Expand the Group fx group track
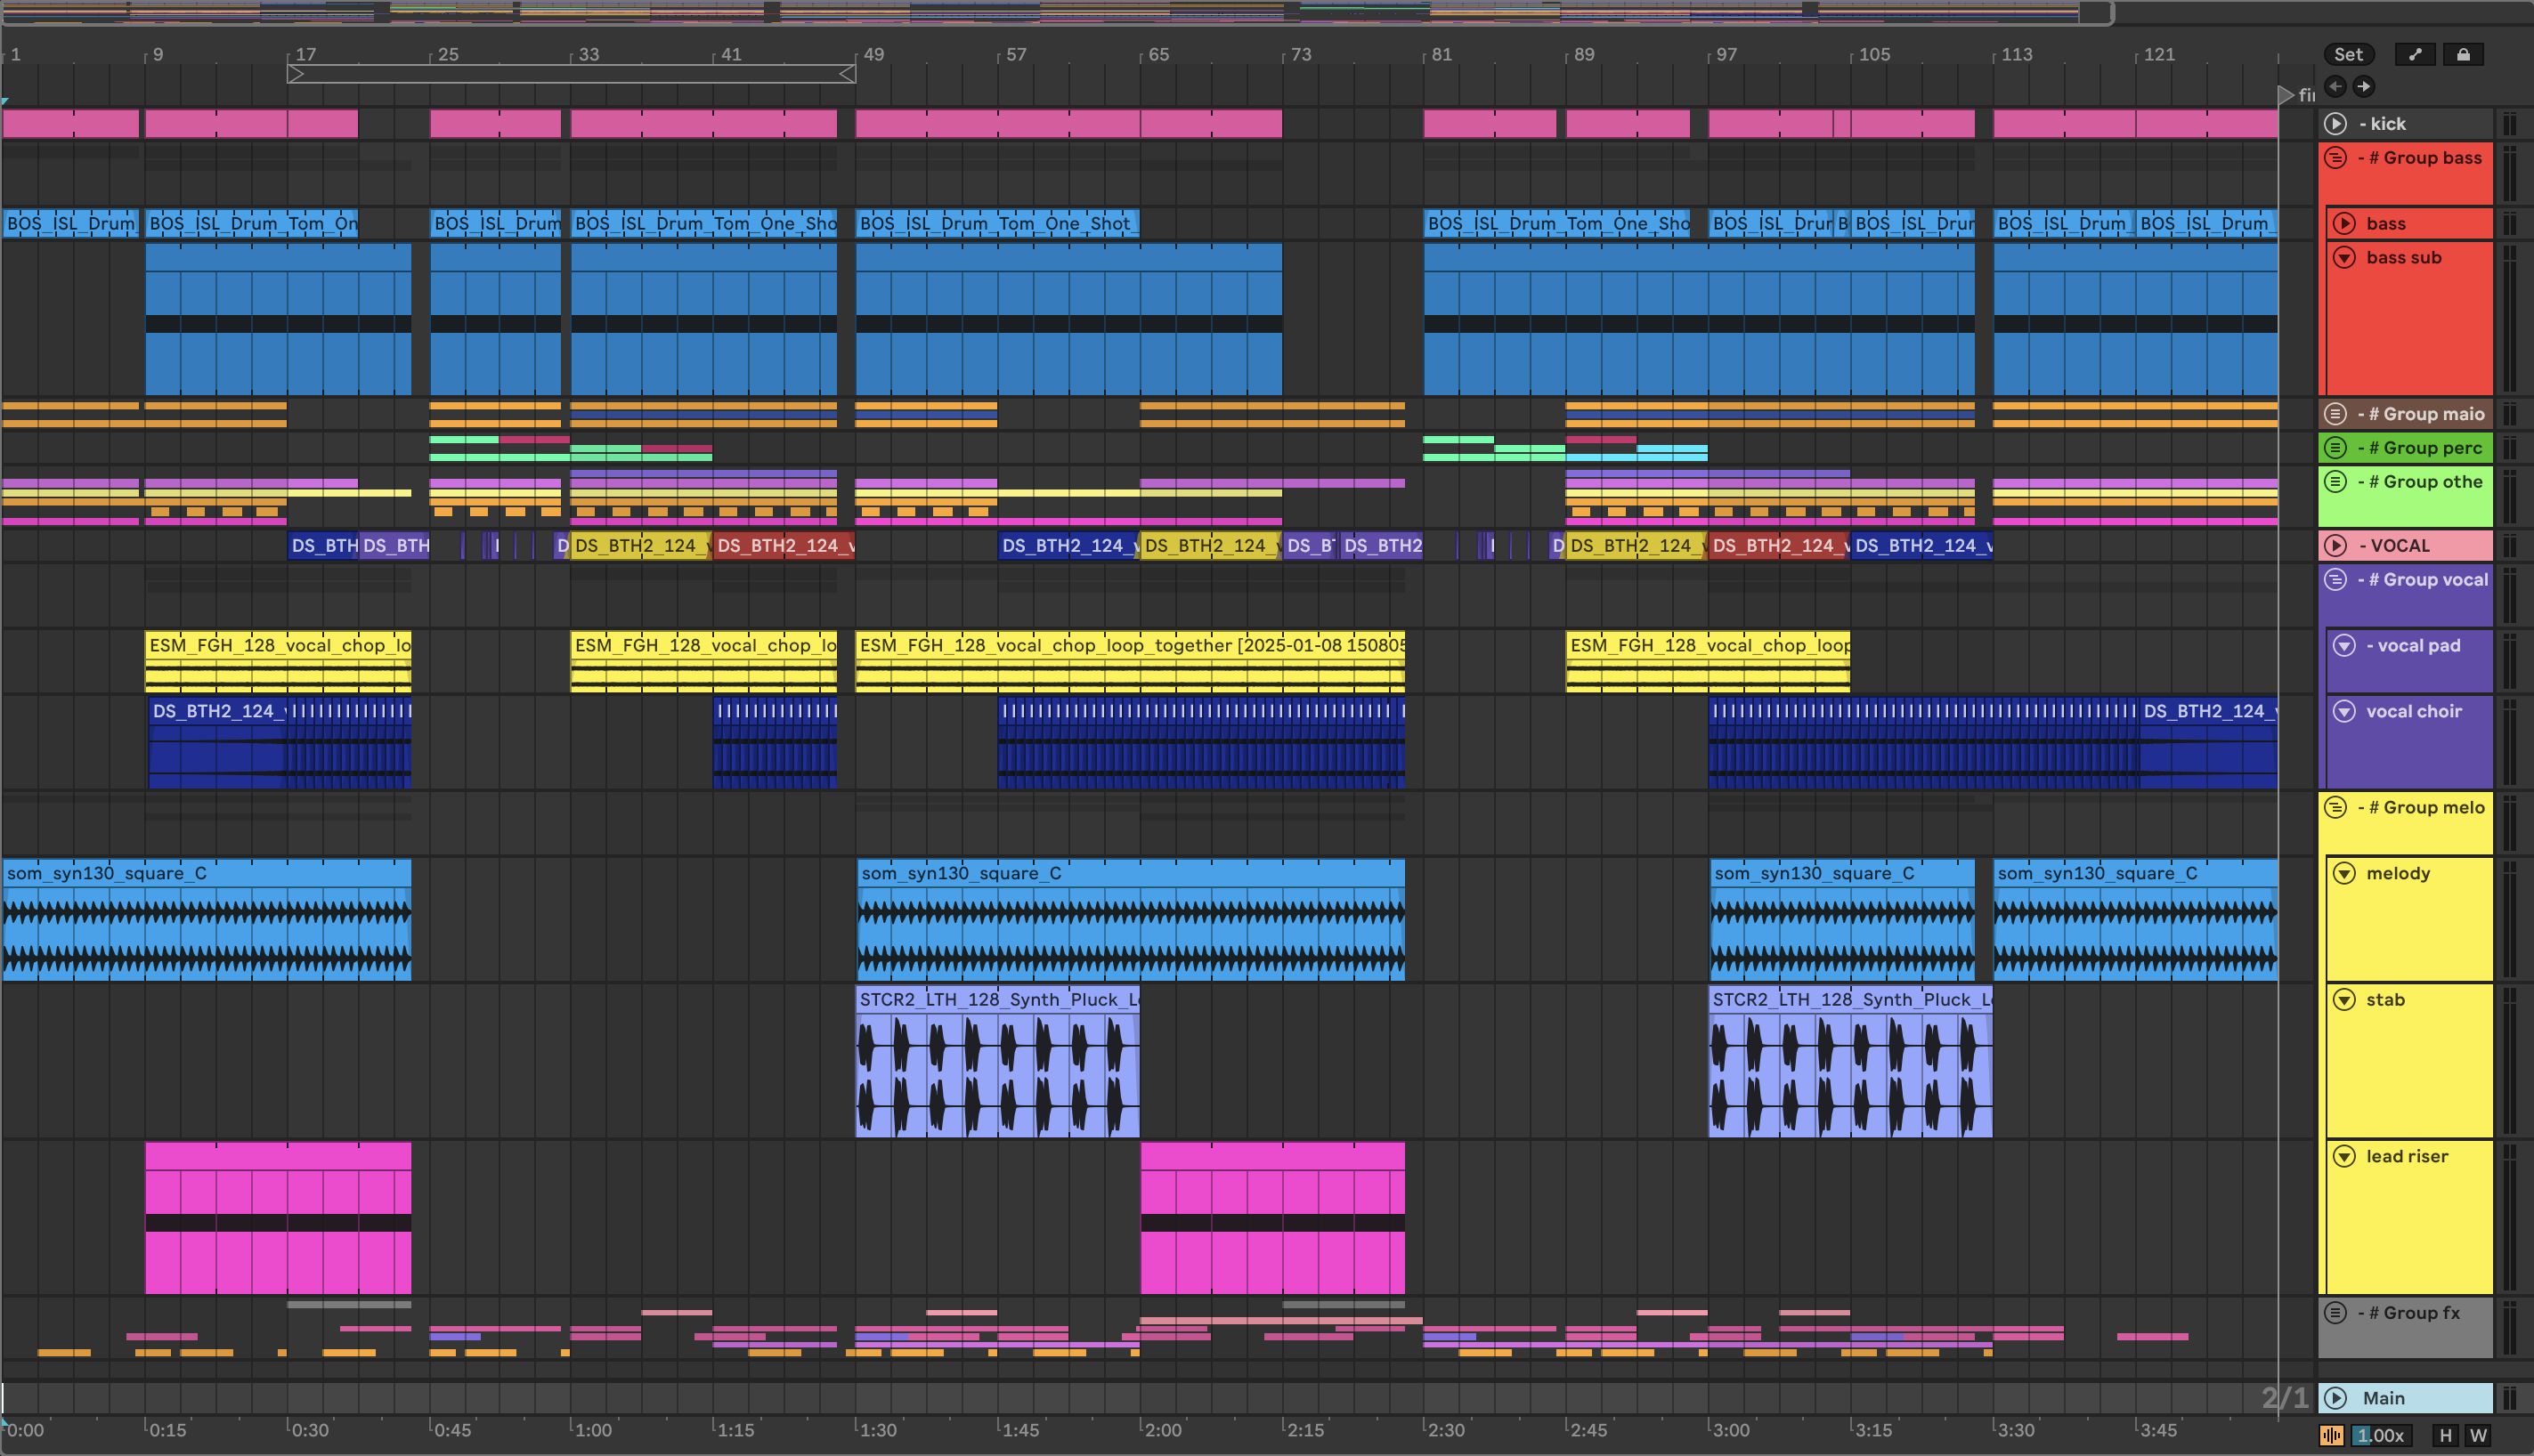The image size is (2534, 1456). [2336, 1313]
